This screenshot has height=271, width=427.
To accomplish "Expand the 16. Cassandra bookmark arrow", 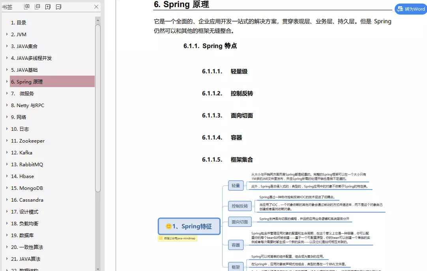I will (x=7, y=200).
